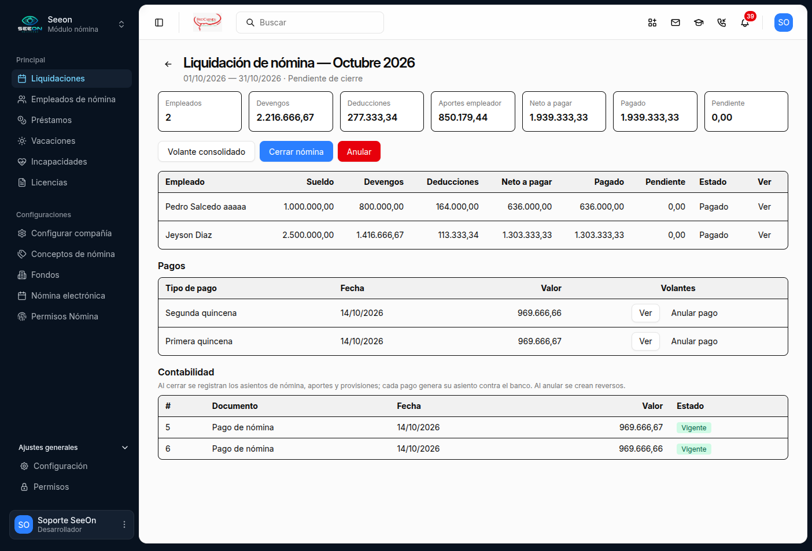The height and width of the screenshot is (551, 812).
Task: Navigate to Vacaciones
Action: (72, 141)
